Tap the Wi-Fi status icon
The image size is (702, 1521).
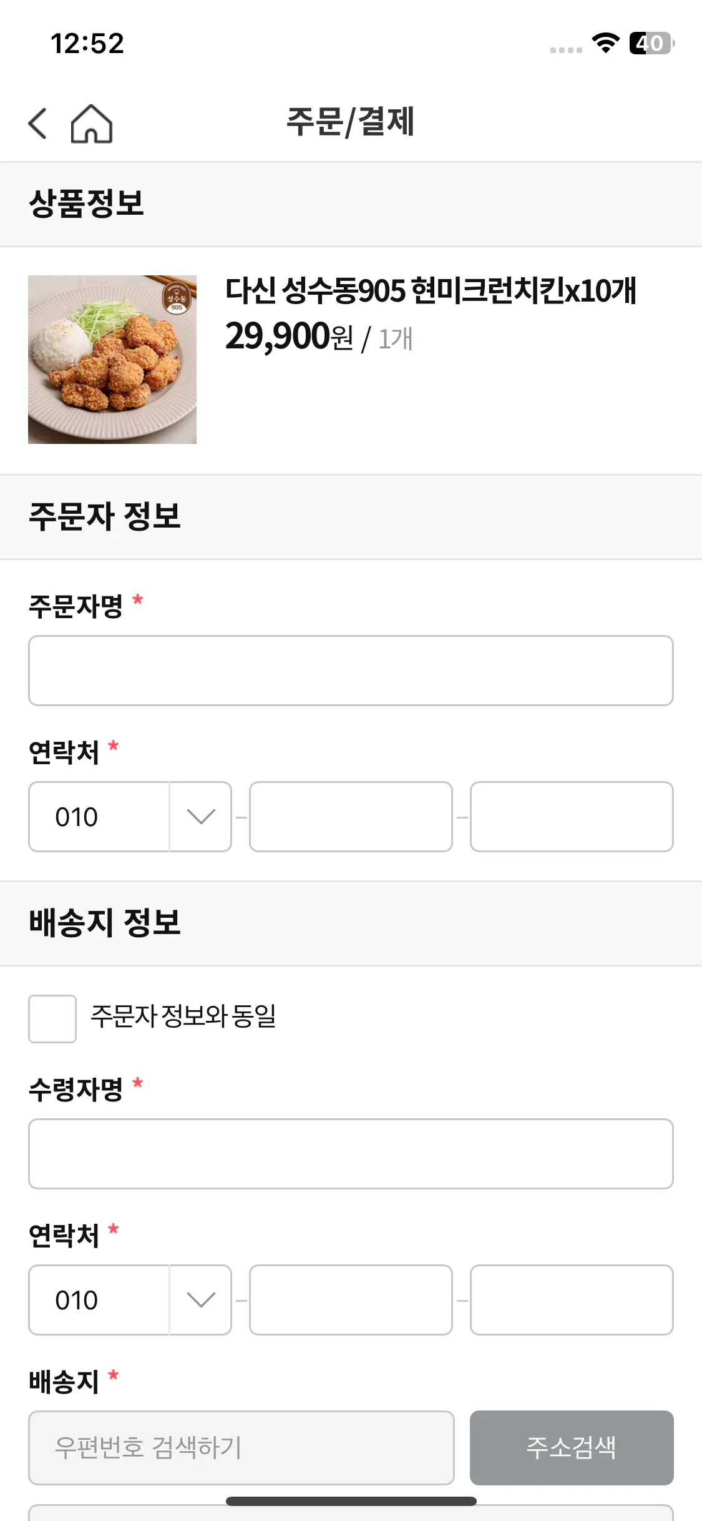pos(605,43)
